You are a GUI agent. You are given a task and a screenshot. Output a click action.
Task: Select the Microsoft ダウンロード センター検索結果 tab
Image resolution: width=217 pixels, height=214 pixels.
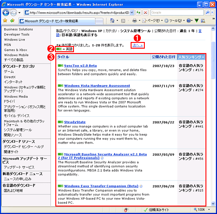pos(57,21)
